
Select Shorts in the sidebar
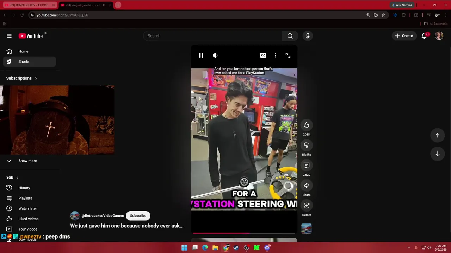pyautogui.click(x=30, y=61)
